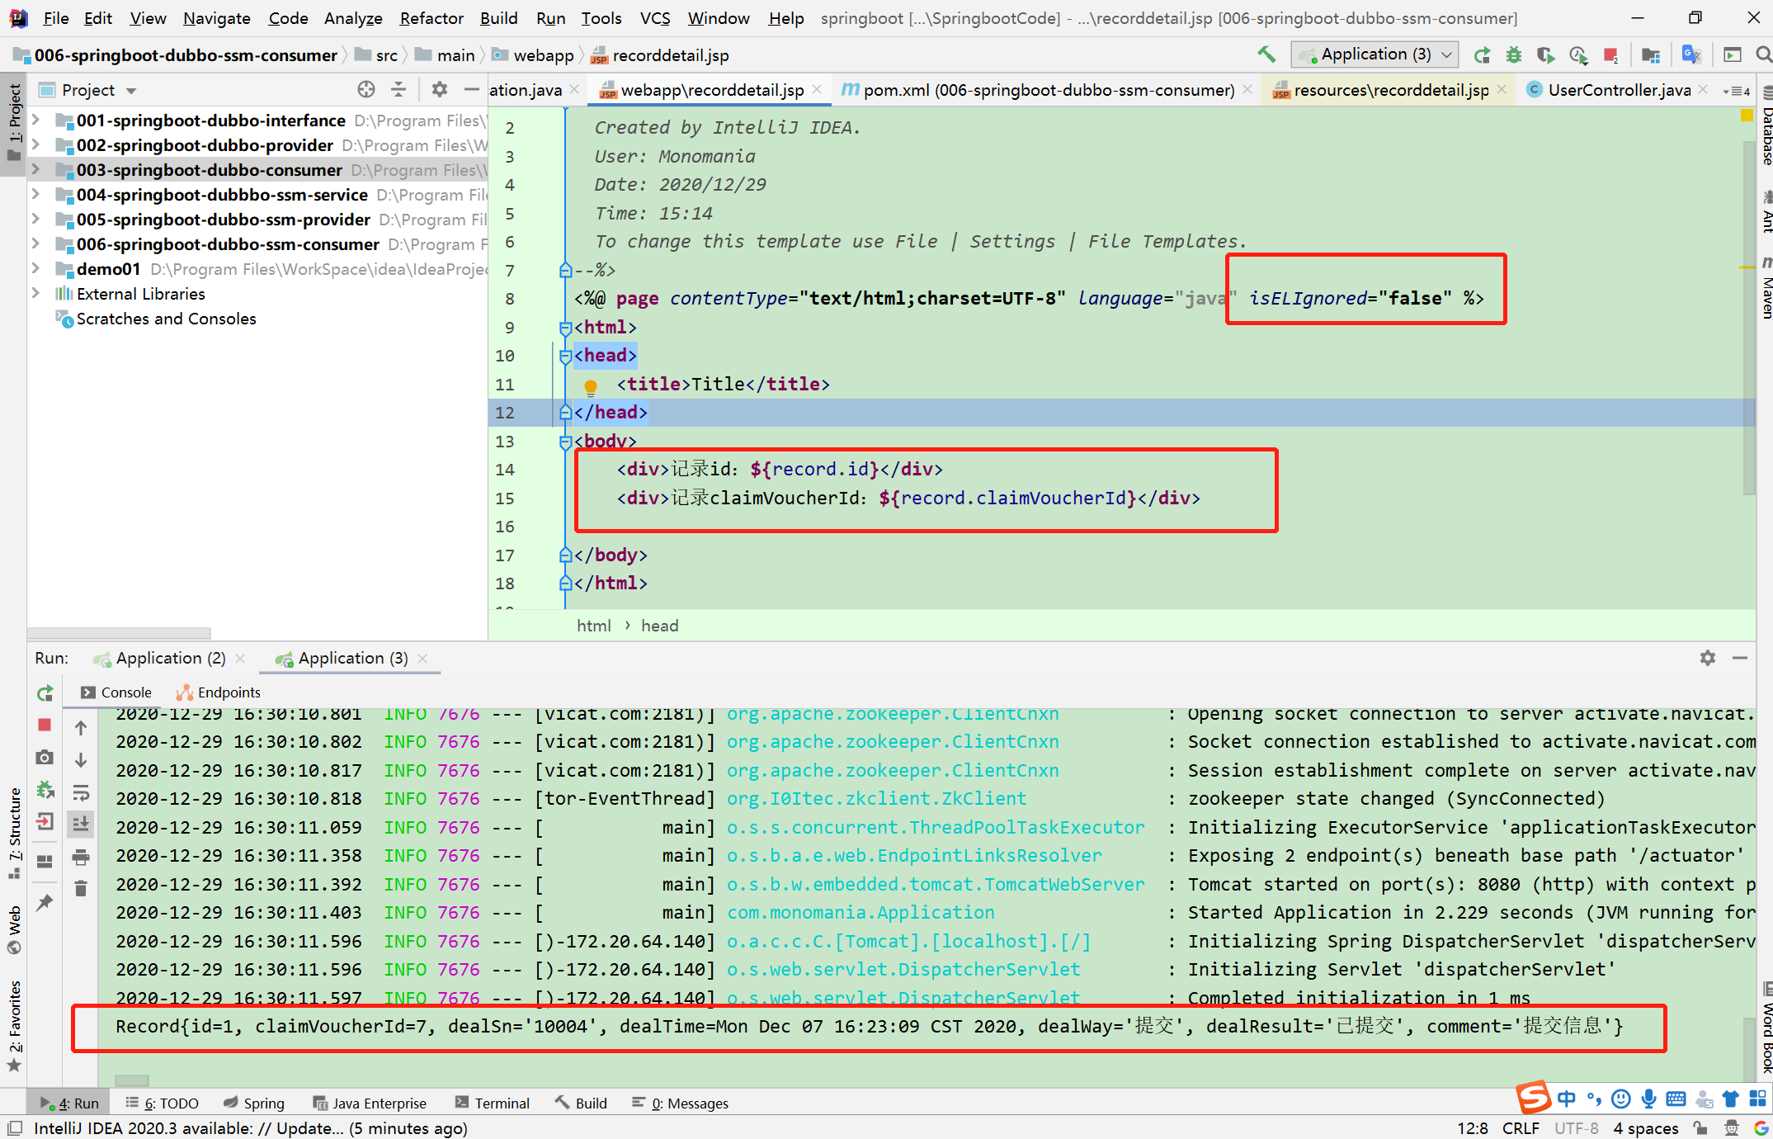Image resolution: width=1773 pixels, height=1139 pixels.
Task: Print console output with printer icon
Action: [81, 858]
